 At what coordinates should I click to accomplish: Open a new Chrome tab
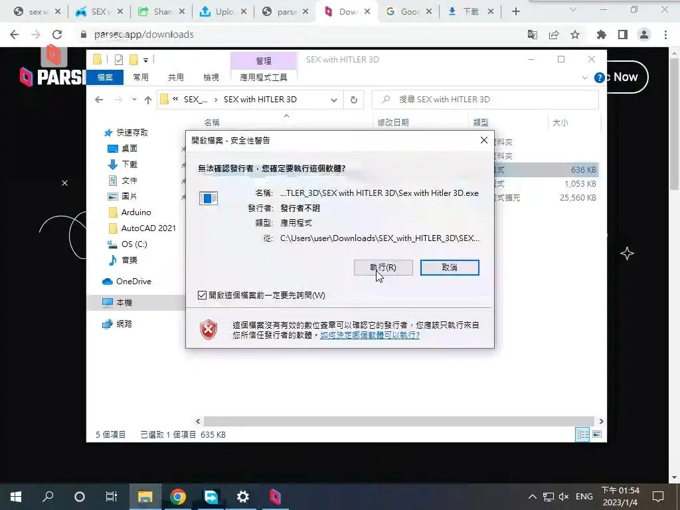click(x=515, y=12)
